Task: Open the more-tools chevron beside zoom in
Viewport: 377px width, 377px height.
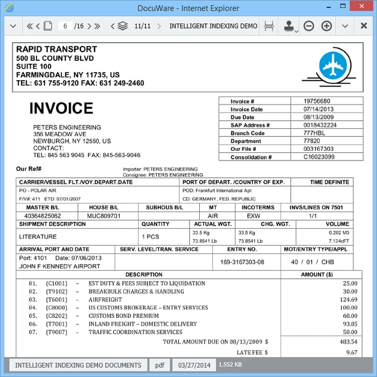Action: (x=345, y=26)
